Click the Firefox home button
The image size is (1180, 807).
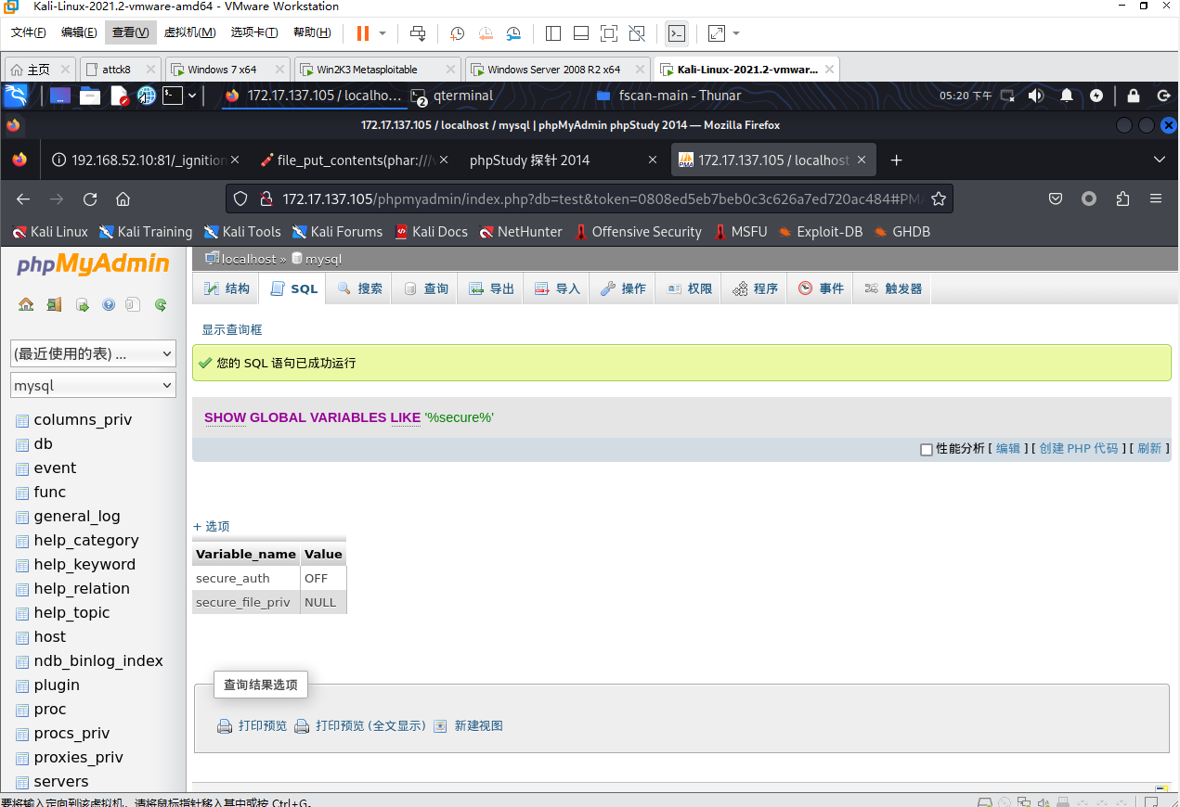point(123,199)
